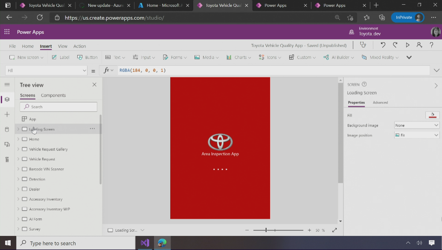Expand the Home screen tree node

[18, 139]
